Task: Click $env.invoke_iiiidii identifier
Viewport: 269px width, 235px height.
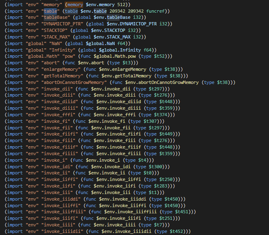Action: pos(127,232)
